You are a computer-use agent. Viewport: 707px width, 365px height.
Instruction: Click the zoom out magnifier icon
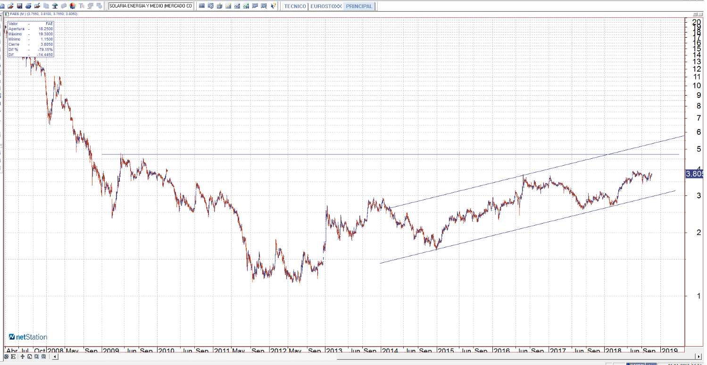coord(36,357)
